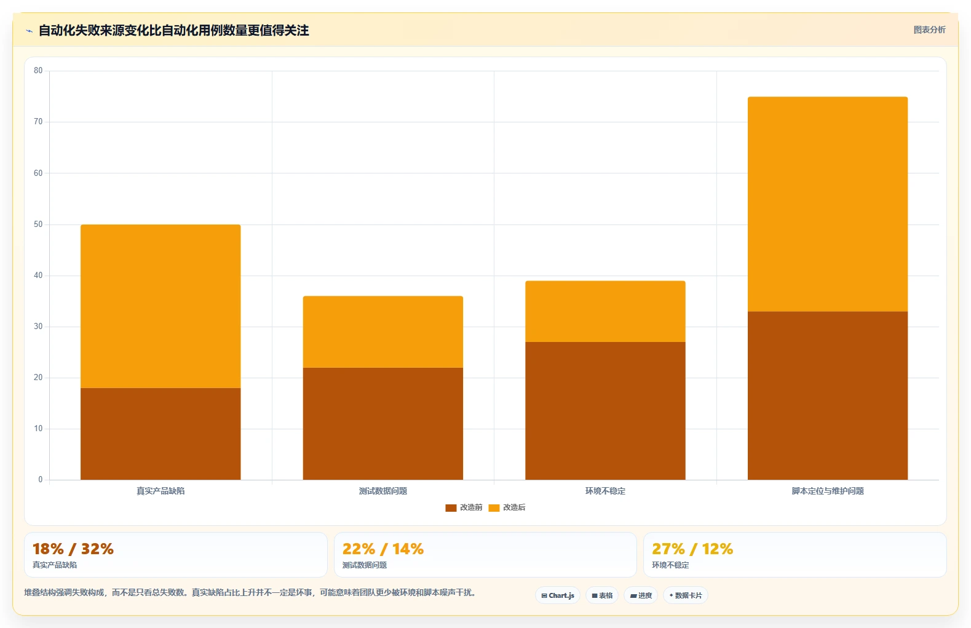Screen dimensions: 971x628
Task: Click the footnote text starting 堆叠结构强调失败构成
Action: click(x=250, y=593)
